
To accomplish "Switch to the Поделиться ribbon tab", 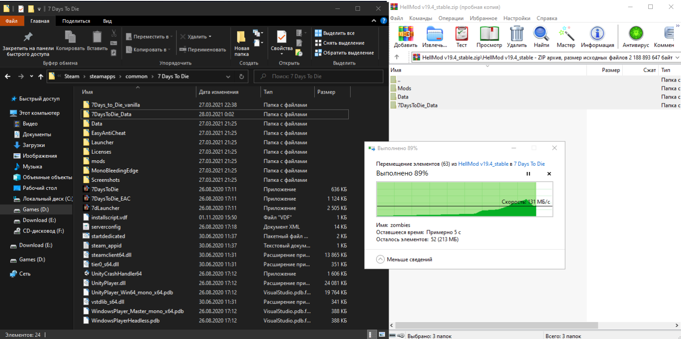I will point(76,21).
